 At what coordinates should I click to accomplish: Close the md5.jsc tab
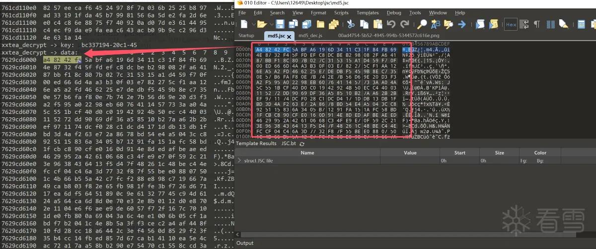pos(289,37)
